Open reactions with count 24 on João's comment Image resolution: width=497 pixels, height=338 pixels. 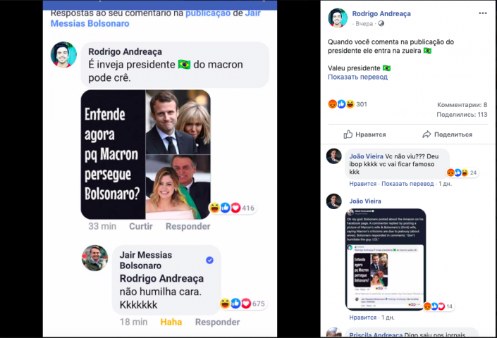pyautogui.click(x=458, y=173)
